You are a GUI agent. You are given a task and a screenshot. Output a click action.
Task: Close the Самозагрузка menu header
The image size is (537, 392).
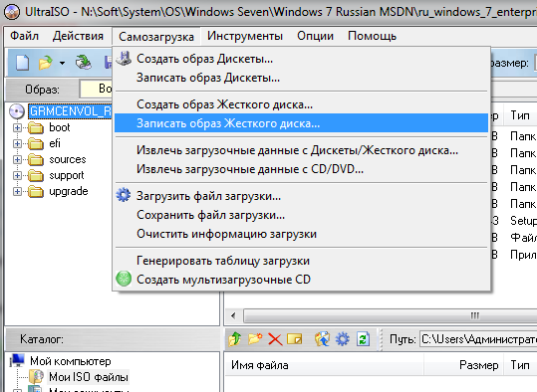pyautogui.click(x=156, y=36)
